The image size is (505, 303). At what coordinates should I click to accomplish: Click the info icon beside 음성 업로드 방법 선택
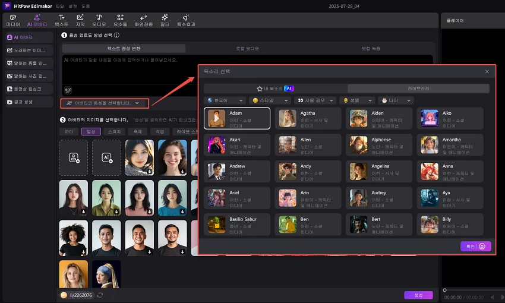tap(116, 36)
